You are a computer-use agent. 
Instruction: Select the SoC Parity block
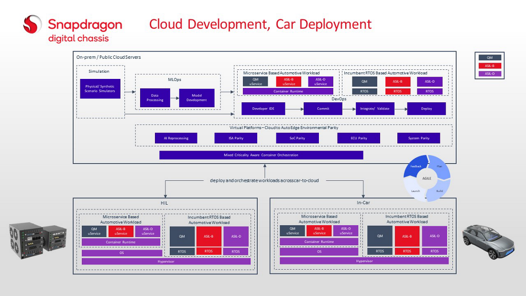[297, 138]
